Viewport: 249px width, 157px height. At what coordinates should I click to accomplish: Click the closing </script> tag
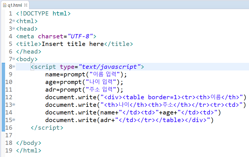click(47, 128)
